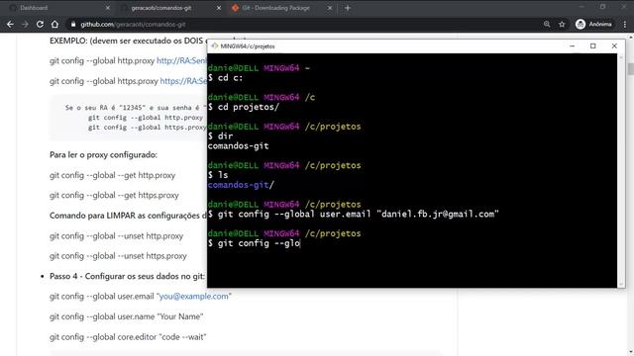Viewport: 634px width, 356px height.
Task: Click the current 'git config --glo' command line
Action: (254, 243)
